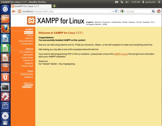This screenshot has width=162, height=126.
Task: Click the orange XAMPP logo in the header
Action: point(31,20)
